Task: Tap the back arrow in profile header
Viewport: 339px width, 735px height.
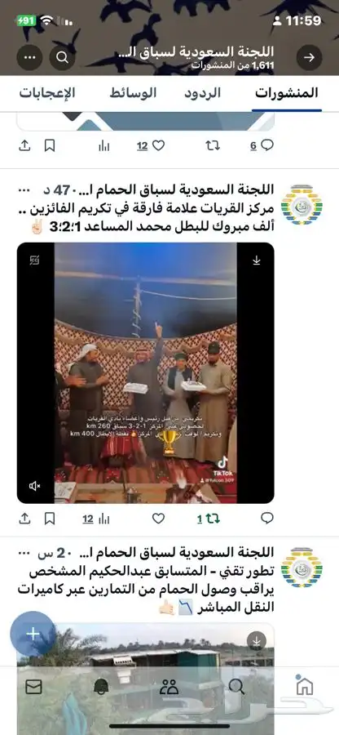Action: point(309,57)
